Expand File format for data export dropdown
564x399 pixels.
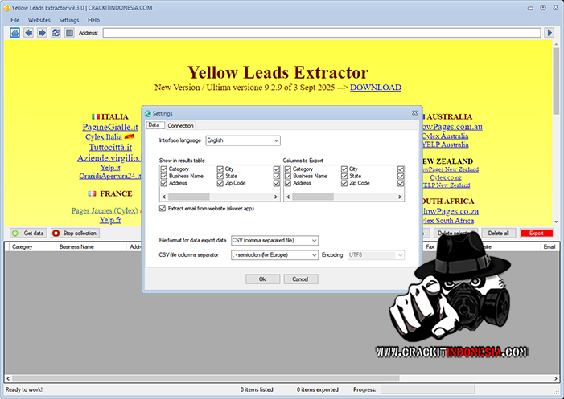(274, 240)
